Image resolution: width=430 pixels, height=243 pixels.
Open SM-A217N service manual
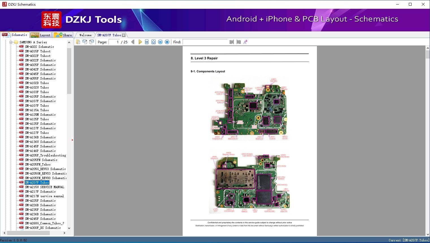[x=44, y=196]
